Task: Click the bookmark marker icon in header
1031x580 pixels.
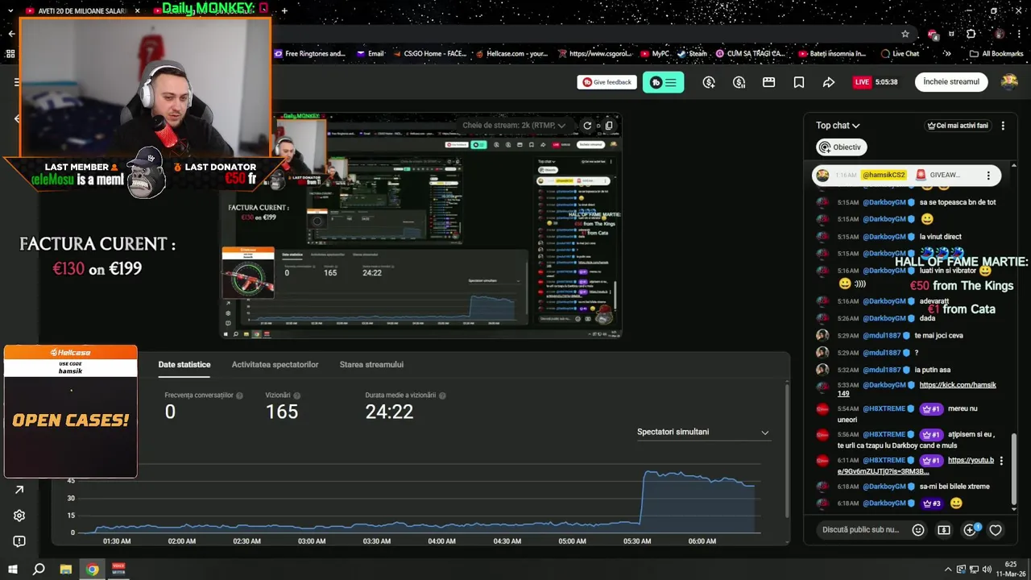Action: (798, 82)
